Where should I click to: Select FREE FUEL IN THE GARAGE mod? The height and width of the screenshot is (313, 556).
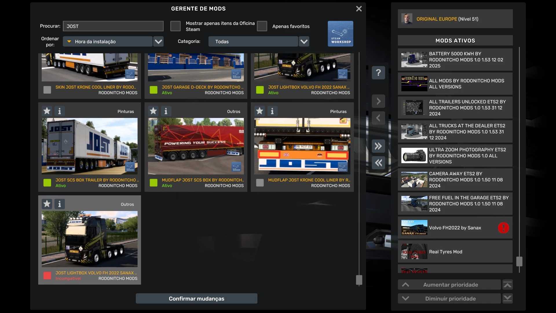[x=455, y=204]
